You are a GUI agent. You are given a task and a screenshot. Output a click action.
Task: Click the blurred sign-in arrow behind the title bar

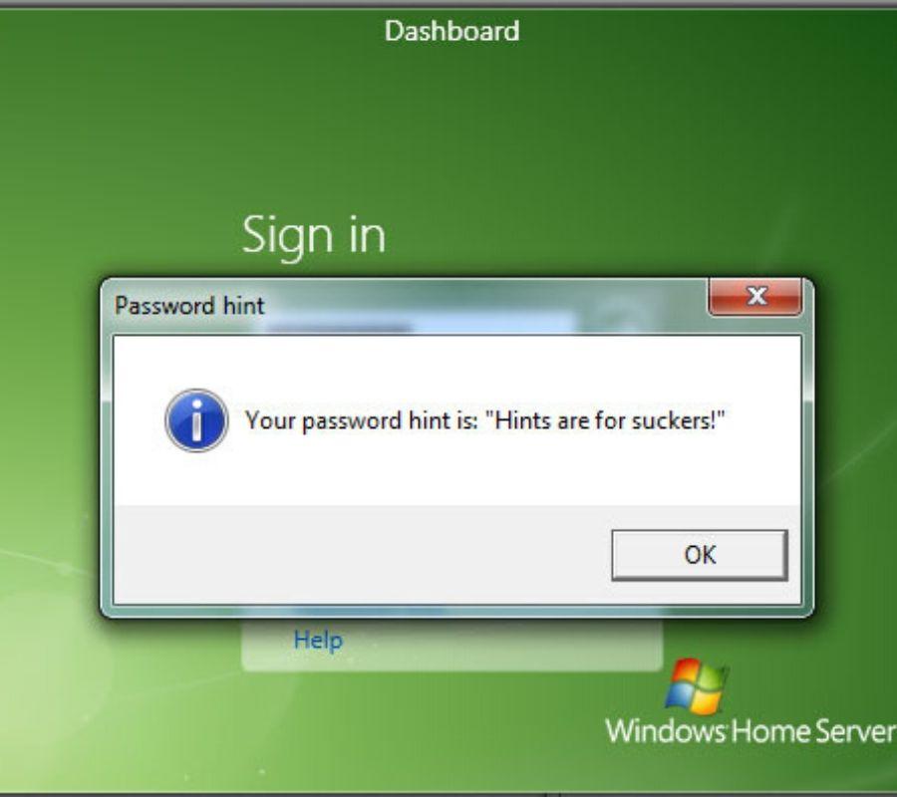(618, 318)
